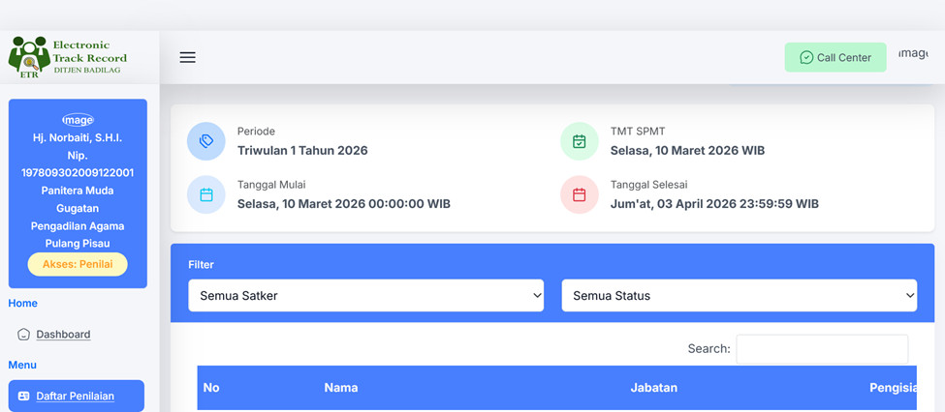Click the card icon next to Daftar Penilaian
The image size is (945, 412).
[x=24, y=396]
